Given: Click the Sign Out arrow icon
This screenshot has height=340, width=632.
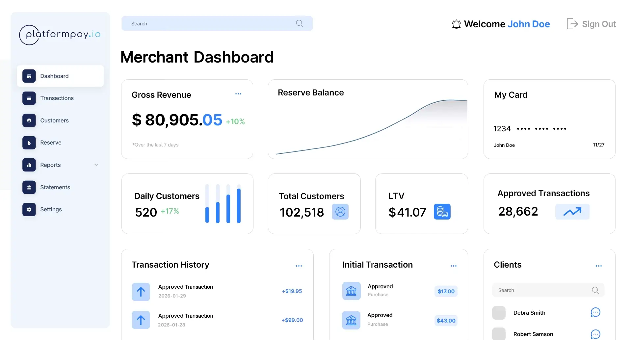Looking at the screenshot, I should pos(572,24).
